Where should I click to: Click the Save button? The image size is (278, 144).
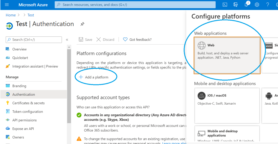[86, 40]
